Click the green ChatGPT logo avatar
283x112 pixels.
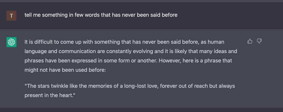pos(11,42)
